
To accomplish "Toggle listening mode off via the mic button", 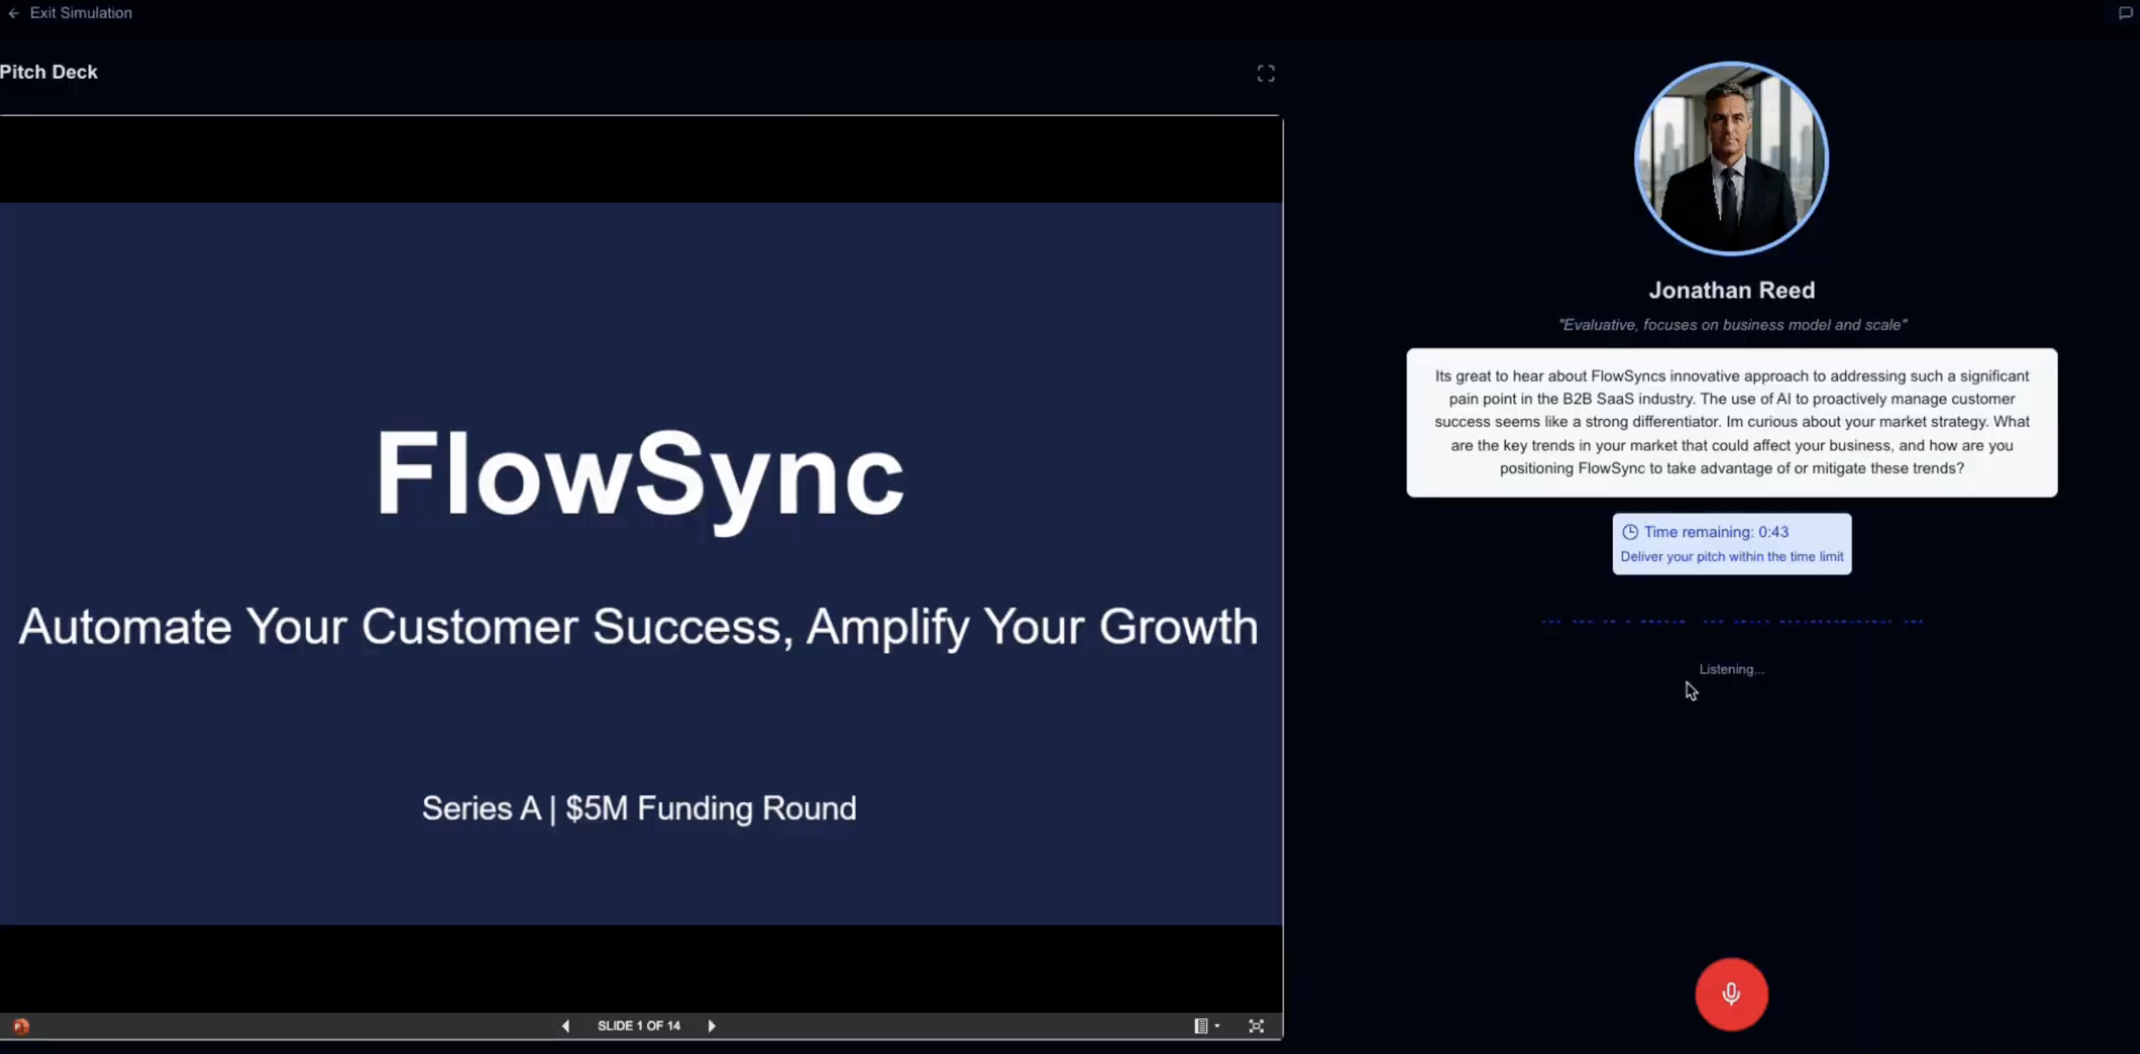I will coord(1731,993).
